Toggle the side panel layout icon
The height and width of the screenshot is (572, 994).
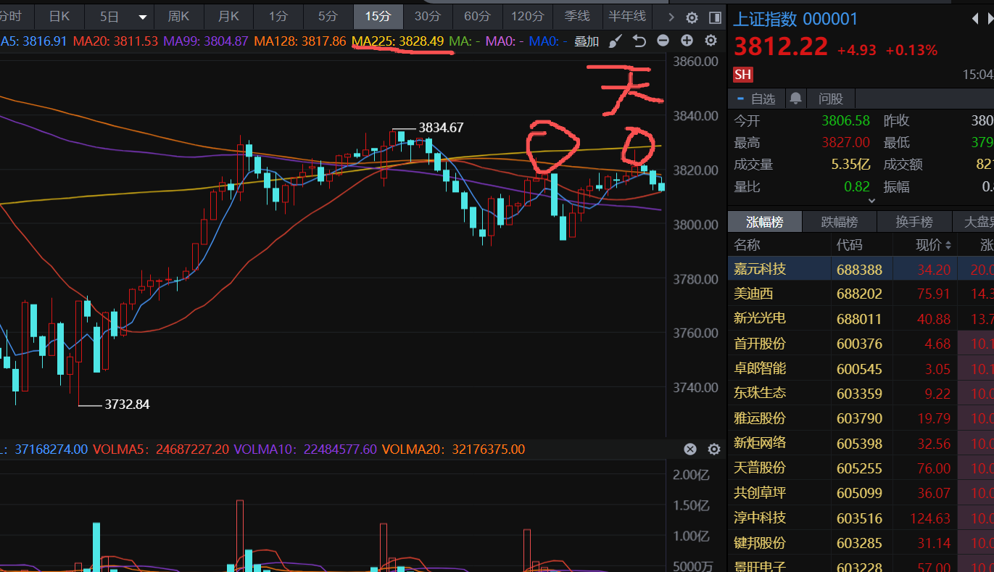[715, 17]
